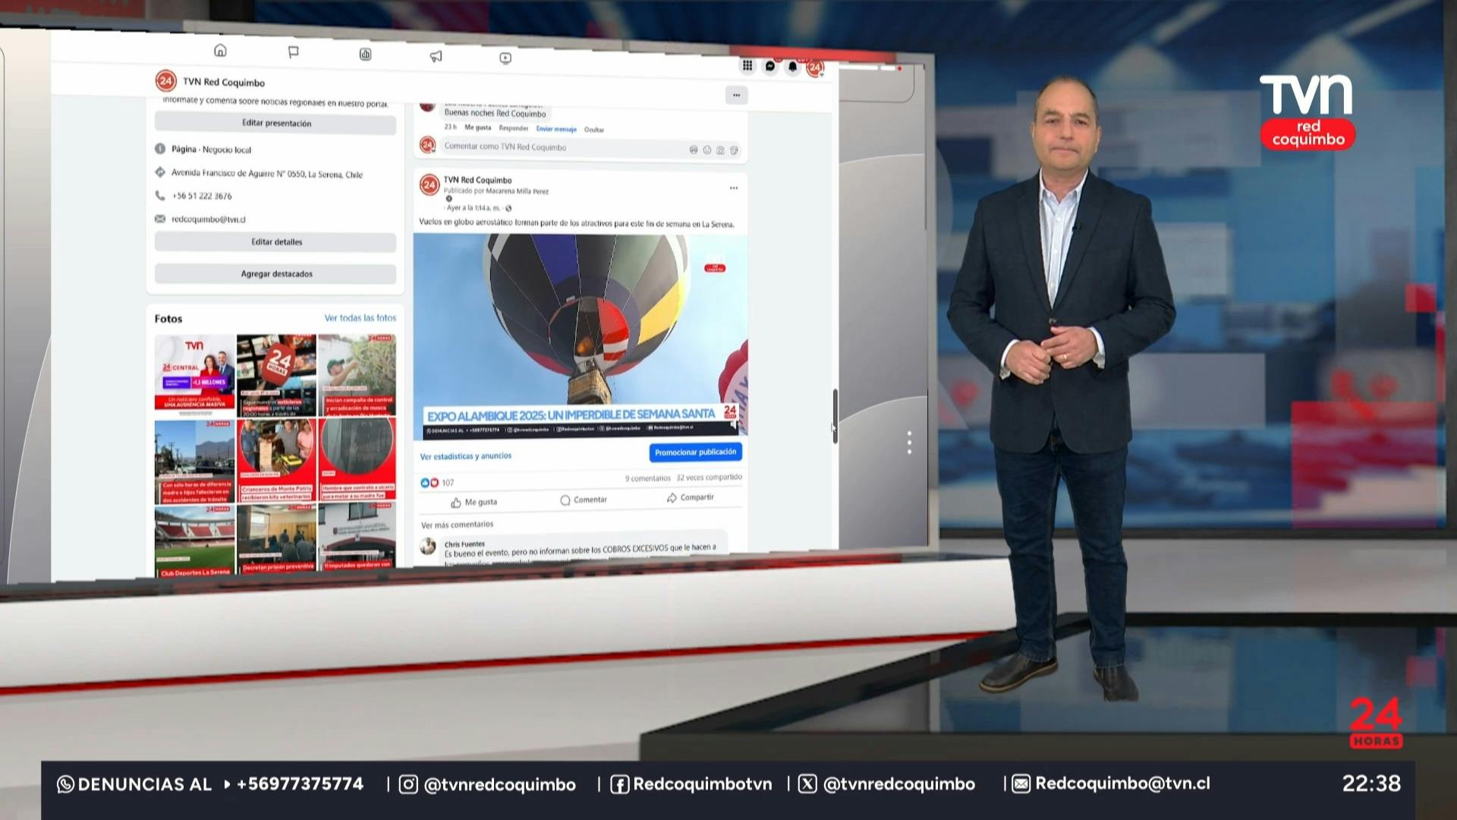Click Ocultar under the comment
Image resolution: width=1457 pixels, height=820 pixels.
pos(594,130)
